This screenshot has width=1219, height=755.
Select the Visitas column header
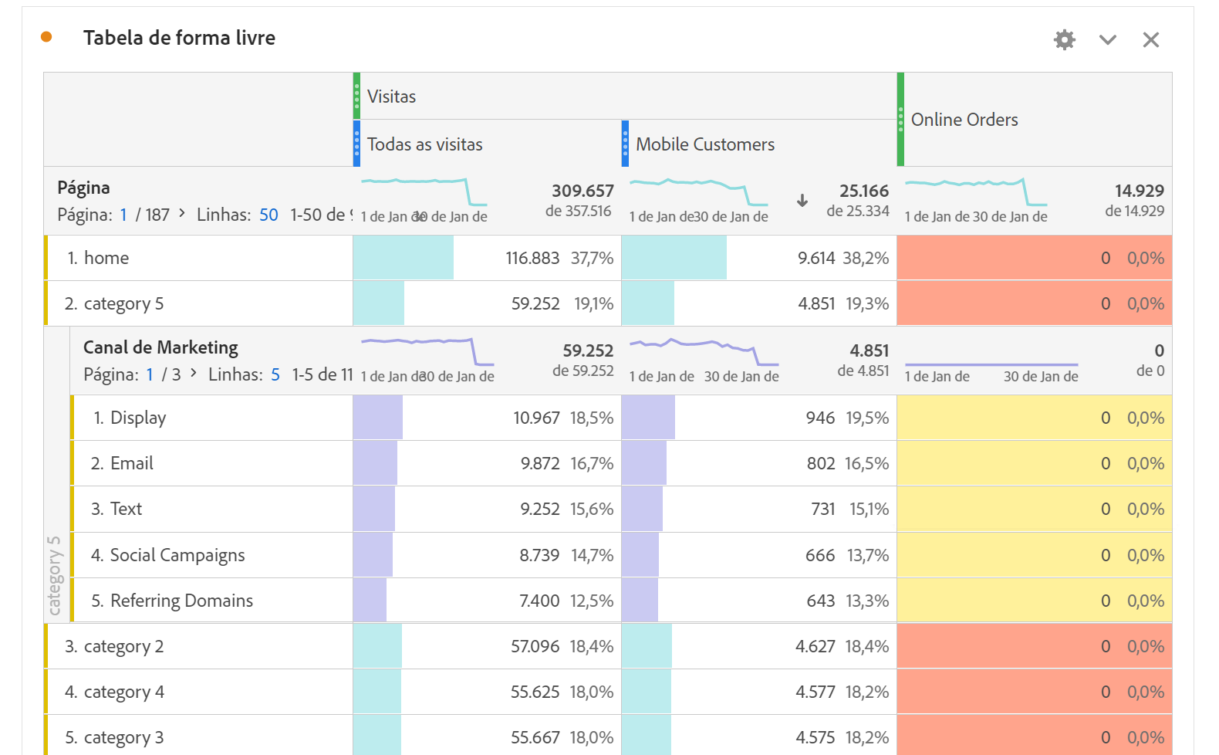(x=392, y=96)
